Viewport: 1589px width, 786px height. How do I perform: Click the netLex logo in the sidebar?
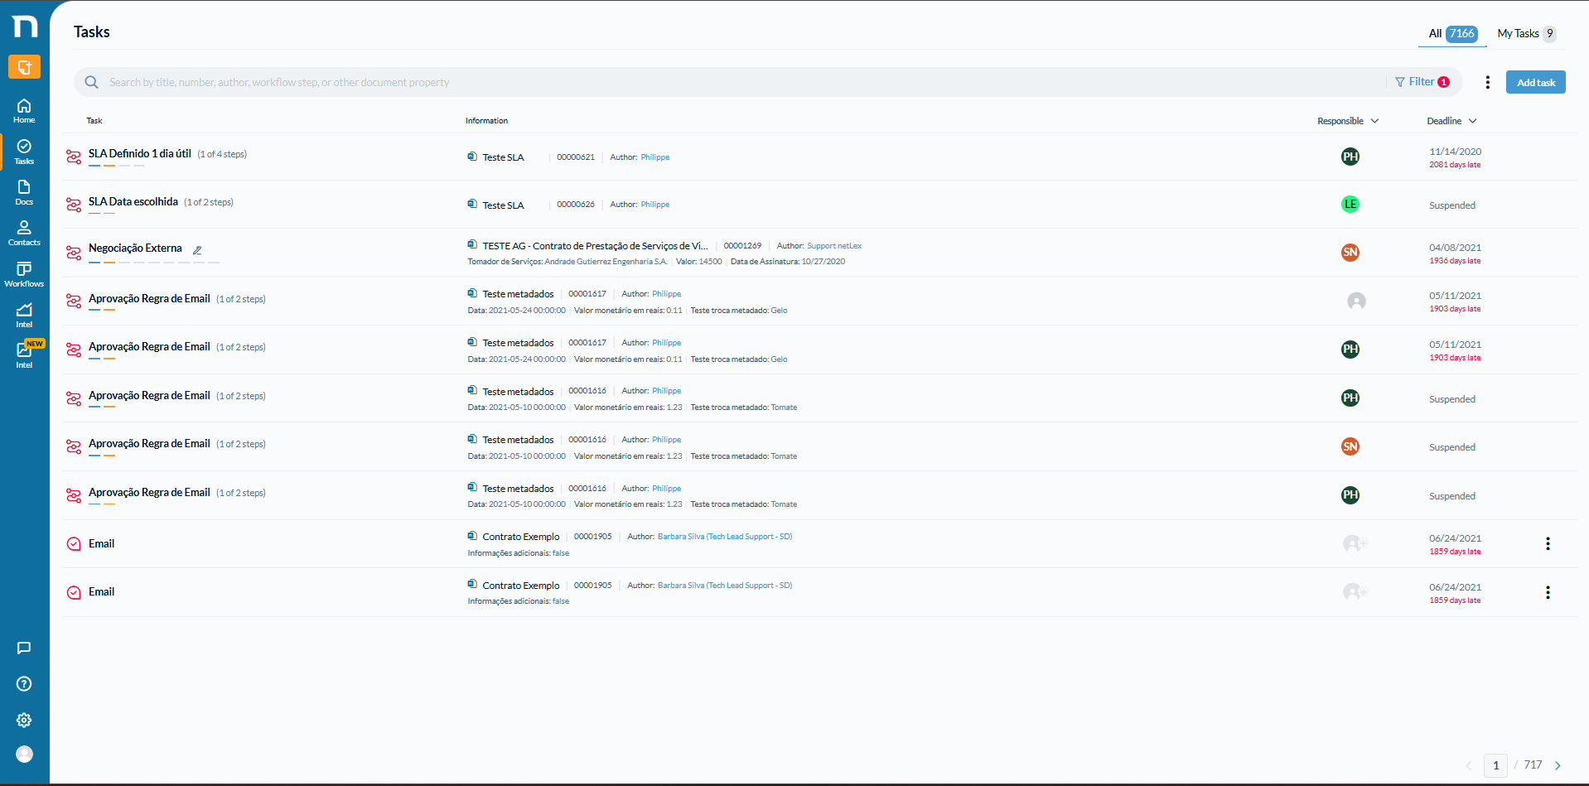click(25, 27)
